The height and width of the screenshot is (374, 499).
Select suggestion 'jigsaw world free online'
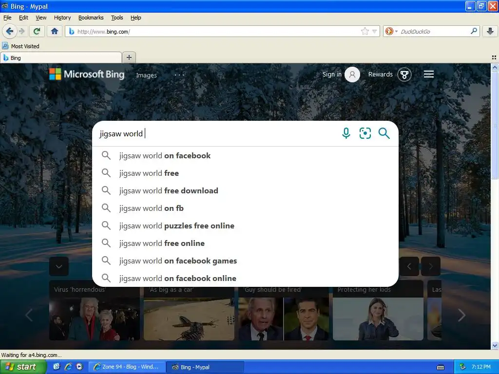pyautogui.click(x=245, y=243)
